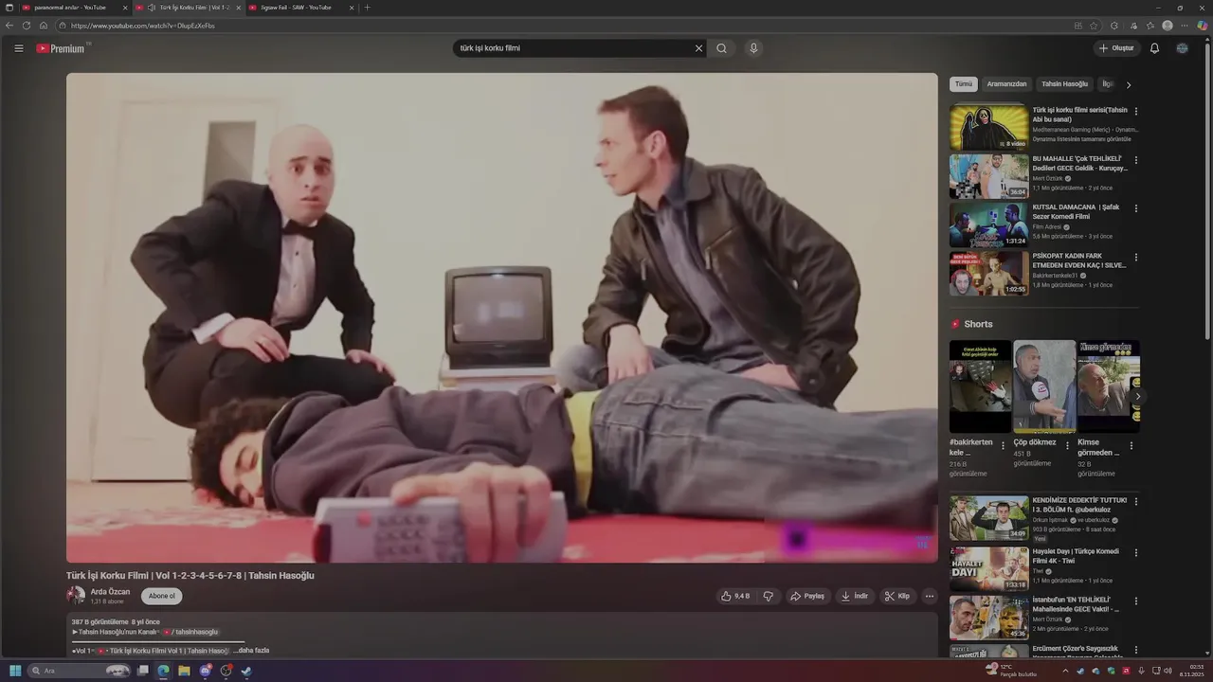Open the browser profile avatar
The image size is (1213, 682).
coord(1168,26)
